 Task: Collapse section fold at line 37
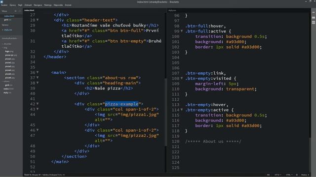[x=38, y=78]
